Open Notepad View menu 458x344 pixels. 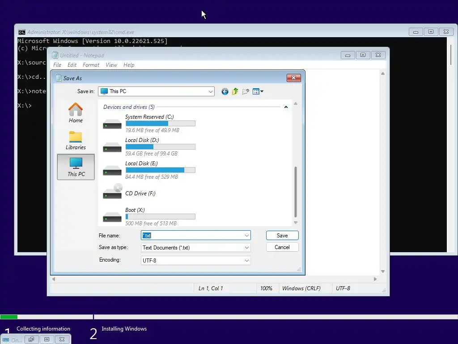click(x=111, y=65)
